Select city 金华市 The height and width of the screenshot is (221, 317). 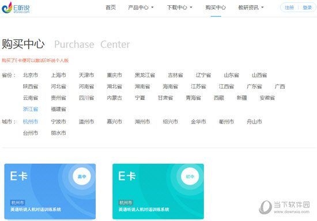click(x=198, y=122)
